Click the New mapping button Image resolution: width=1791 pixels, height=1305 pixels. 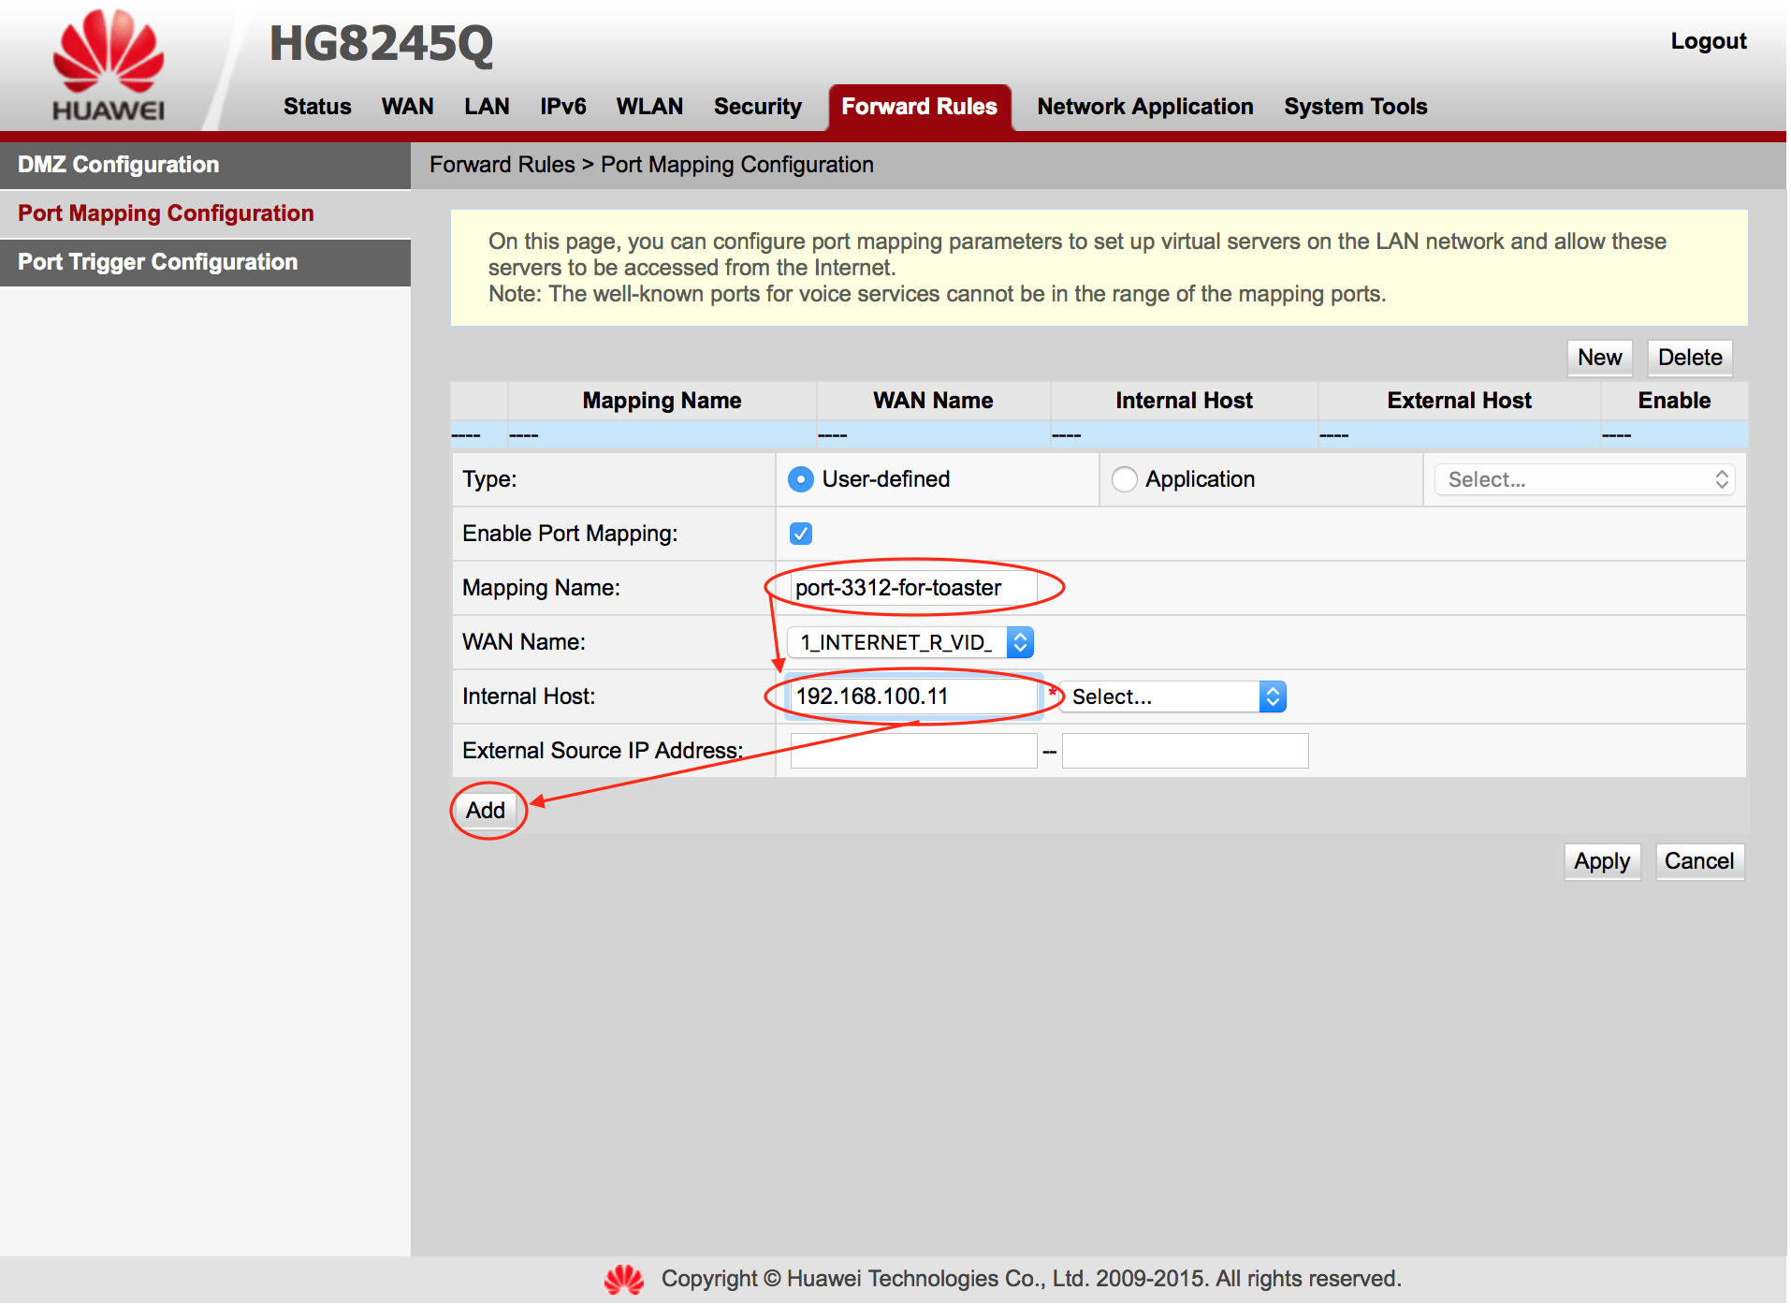[1599, 358]
